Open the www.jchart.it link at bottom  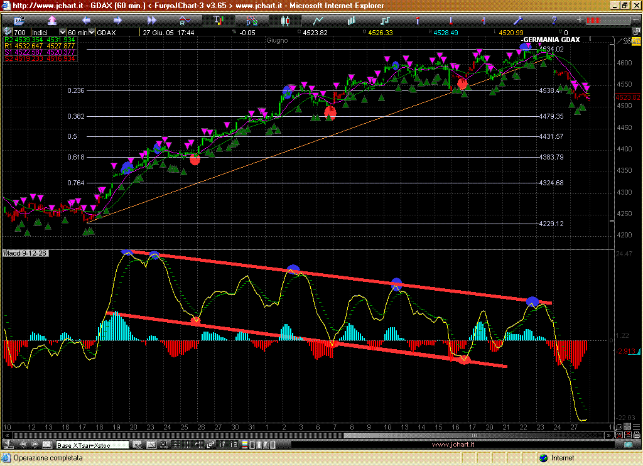(x=450, y=445)
